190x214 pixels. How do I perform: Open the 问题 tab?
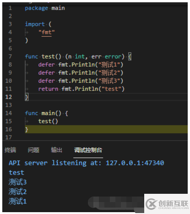click(x=33, y=150)
